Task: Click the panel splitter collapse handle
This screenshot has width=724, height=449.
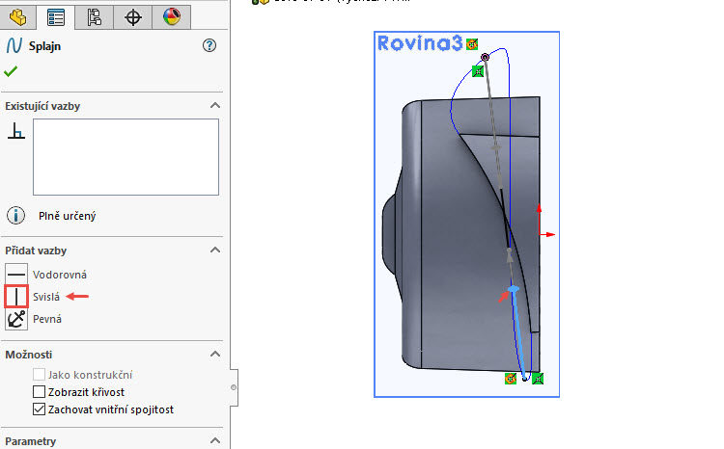Action: 234,387
